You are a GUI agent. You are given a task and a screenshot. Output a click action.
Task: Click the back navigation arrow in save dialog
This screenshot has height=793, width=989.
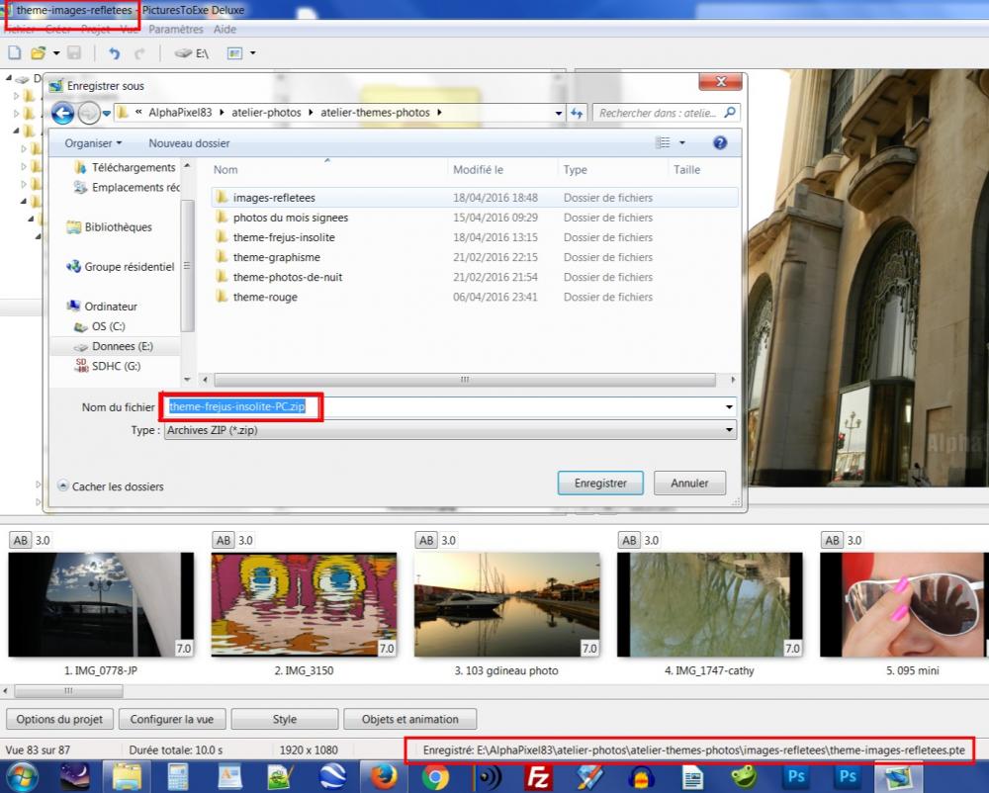[62, 113]
